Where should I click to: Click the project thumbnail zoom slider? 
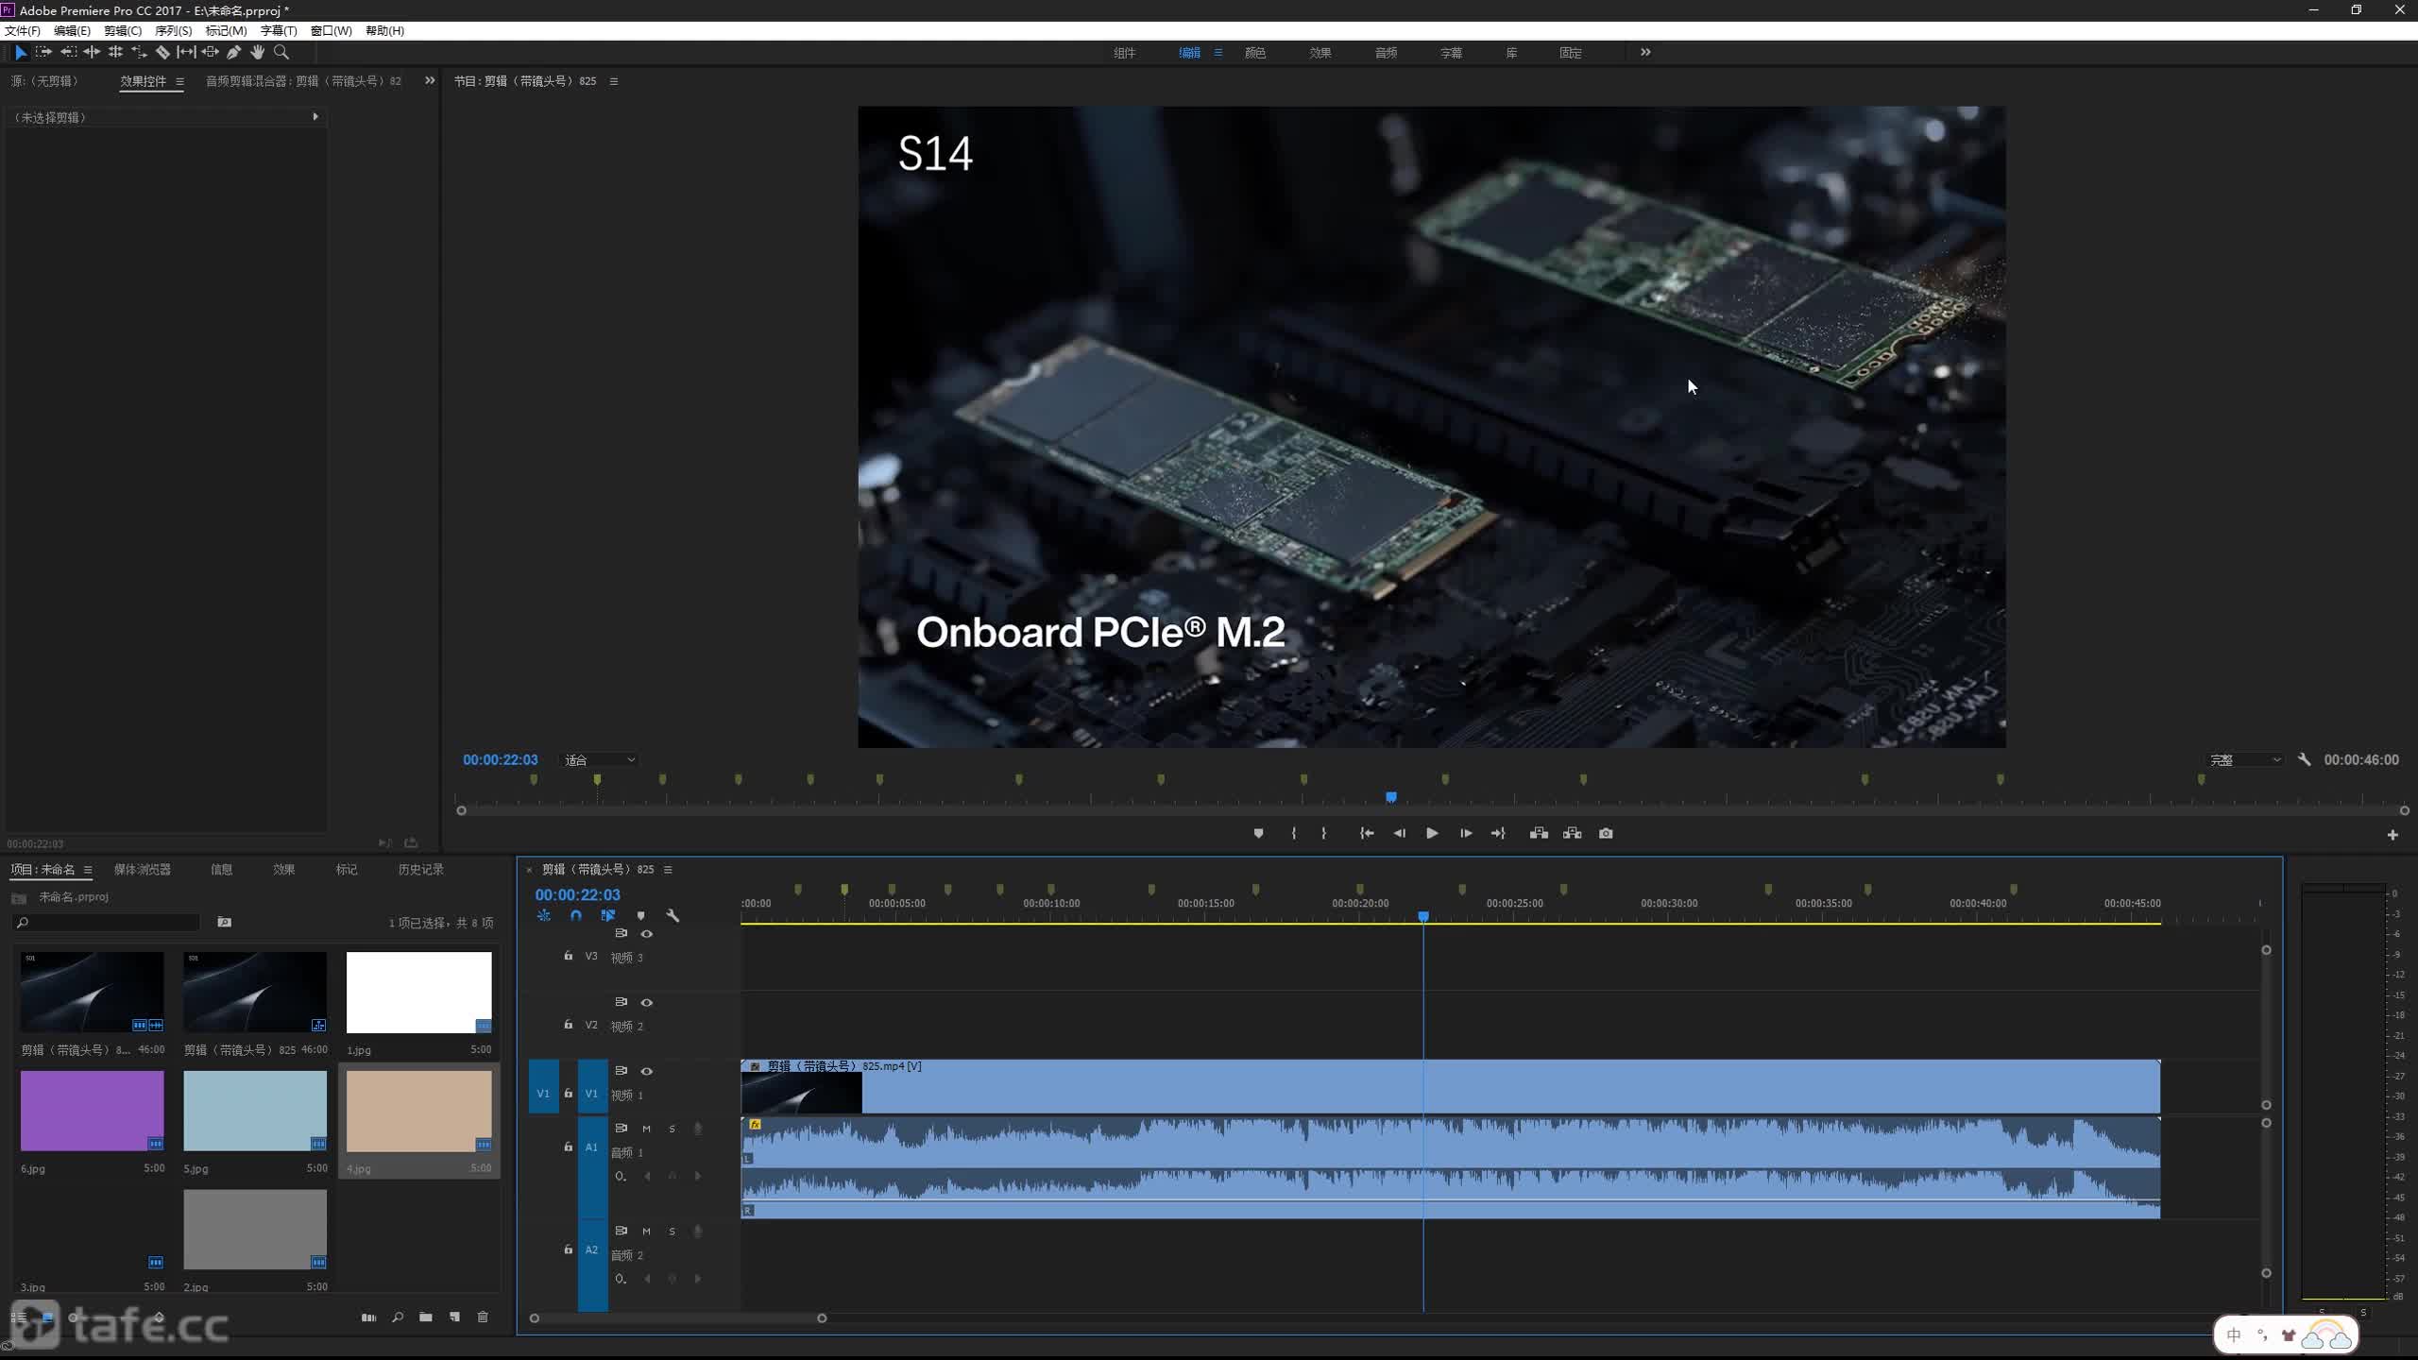point(74,1317)
